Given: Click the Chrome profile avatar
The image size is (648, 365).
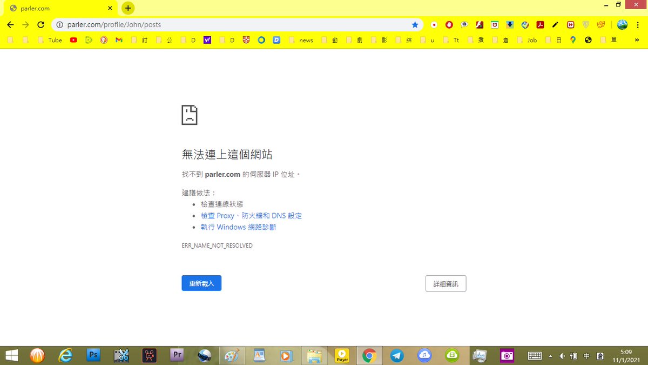Looking at the screenshot, I should pos(622,24).
